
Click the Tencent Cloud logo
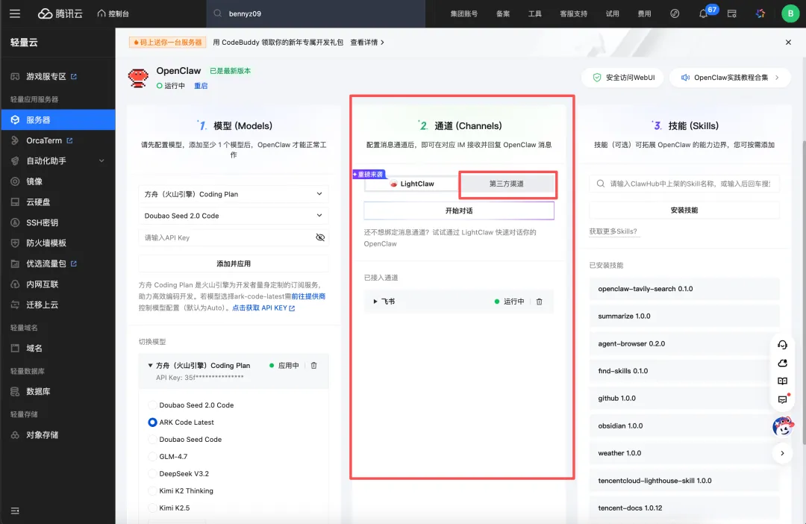coord(60,13)
